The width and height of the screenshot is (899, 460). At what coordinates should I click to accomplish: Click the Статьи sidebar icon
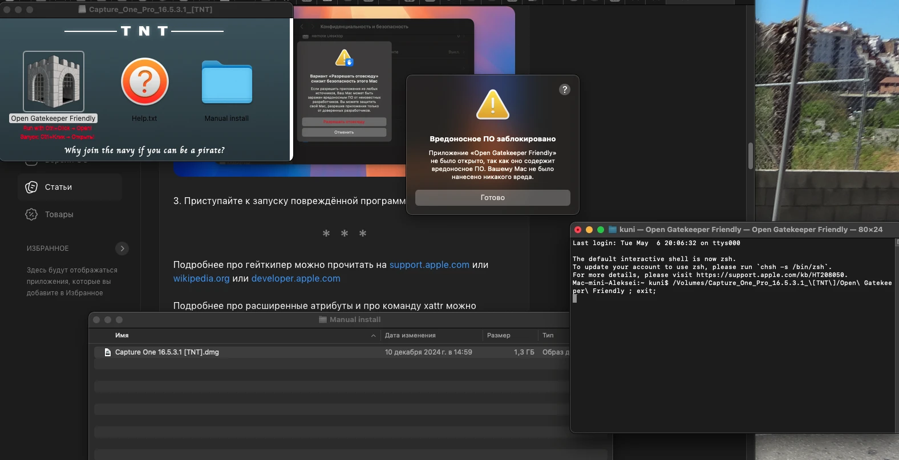coord(32,187)
